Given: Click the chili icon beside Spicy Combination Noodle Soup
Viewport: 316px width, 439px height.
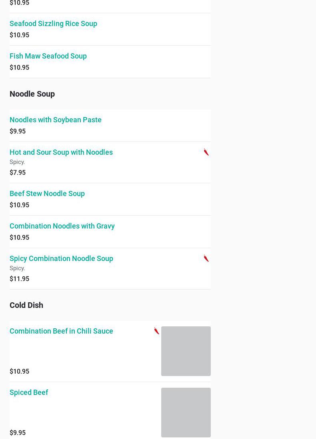Looking at the screenshot, I should pyautogui.click(x=206, y=258).
